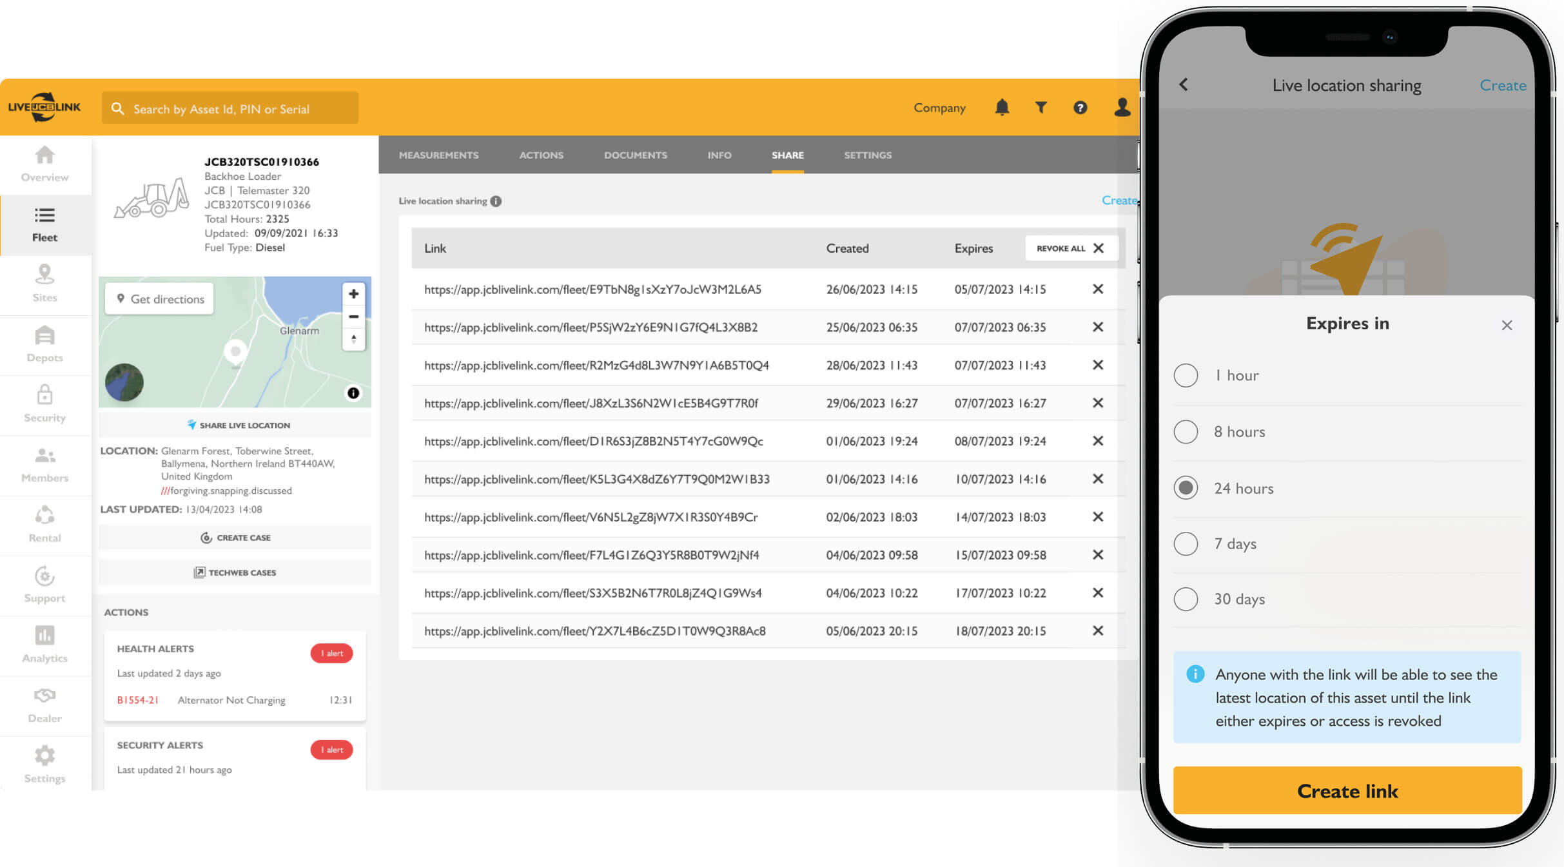
Task: Revoke the link expiring 07/07/2023 16:27
Action: [x=1098, y=403]
